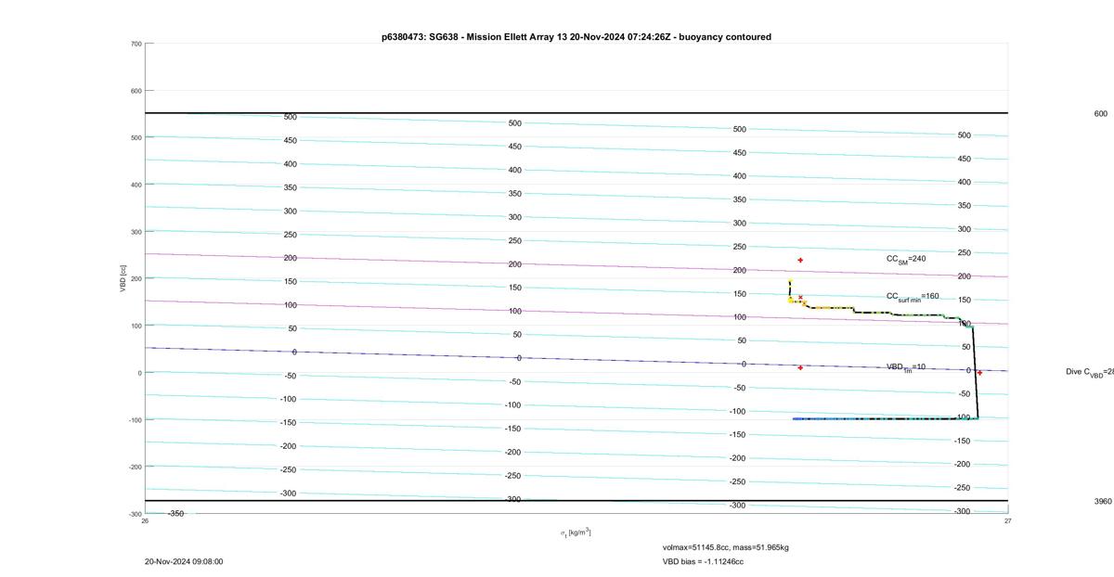This screenshot has height=577, width=1114.
Task: Click the red plus marker near x-tick 27
Action: click(x=979, y=373)
